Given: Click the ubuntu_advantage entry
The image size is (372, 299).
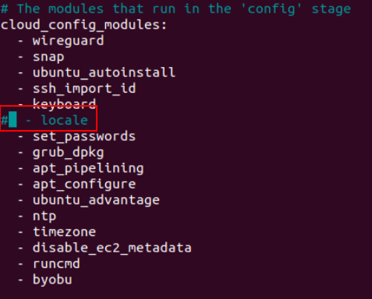Looking at the screenshot, I should pos(89,200).
